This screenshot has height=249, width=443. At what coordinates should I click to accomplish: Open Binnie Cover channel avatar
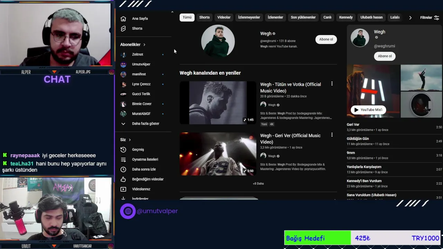pos(123,104)
